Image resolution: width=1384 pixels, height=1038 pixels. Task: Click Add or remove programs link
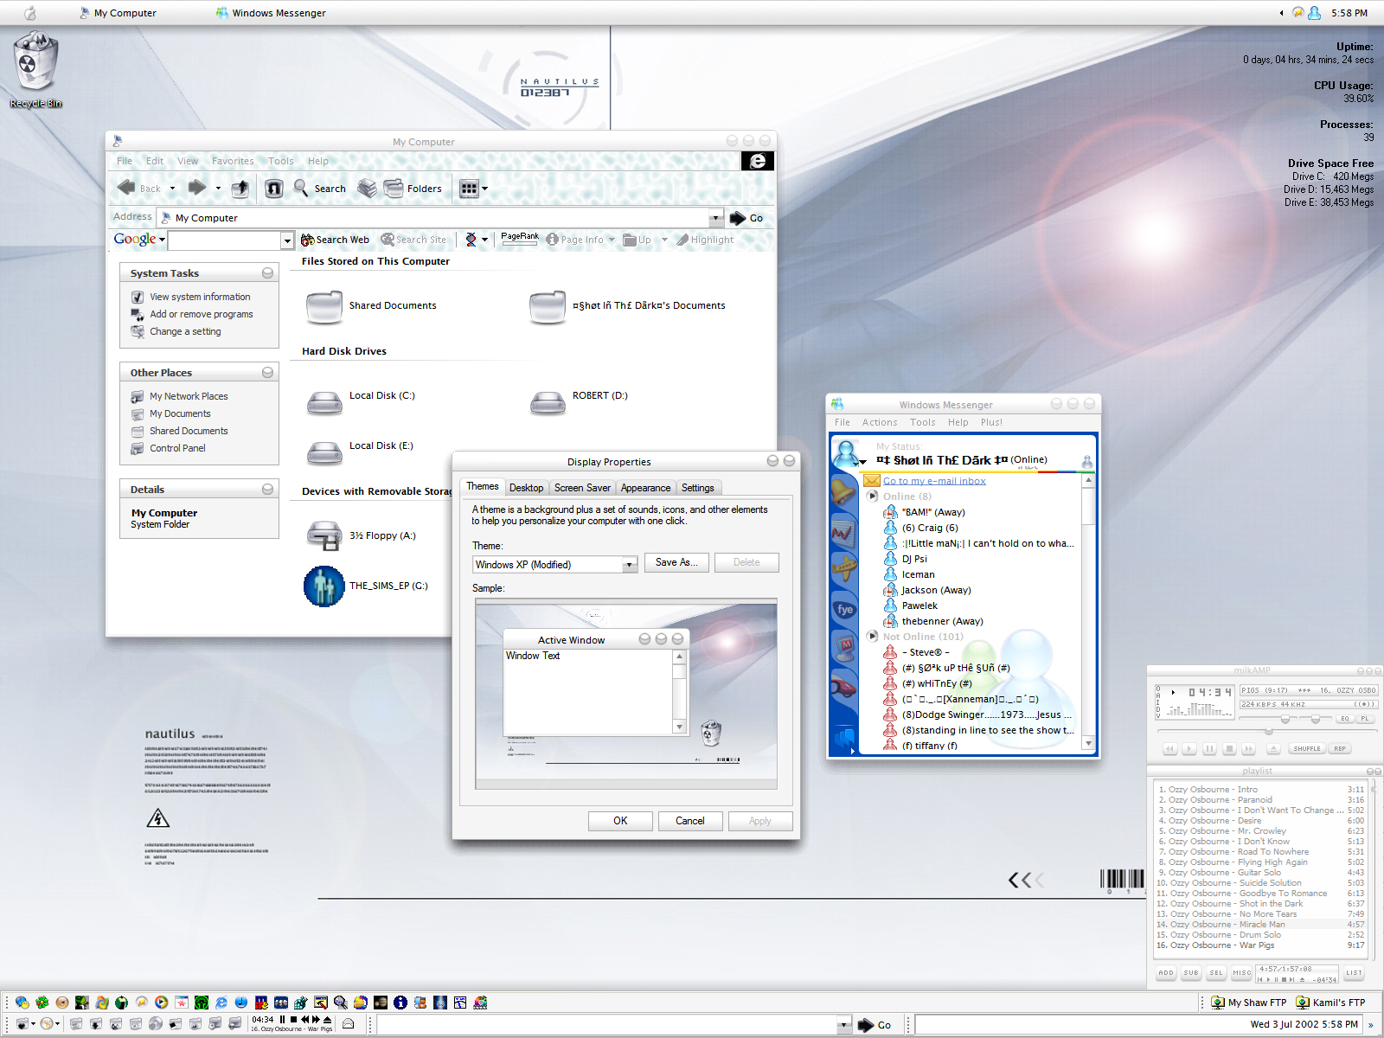pos(202,314)
